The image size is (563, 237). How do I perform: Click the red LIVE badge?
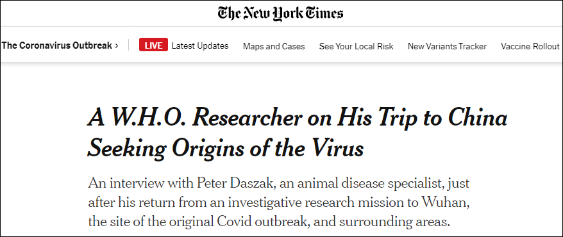tap(153, 46)
